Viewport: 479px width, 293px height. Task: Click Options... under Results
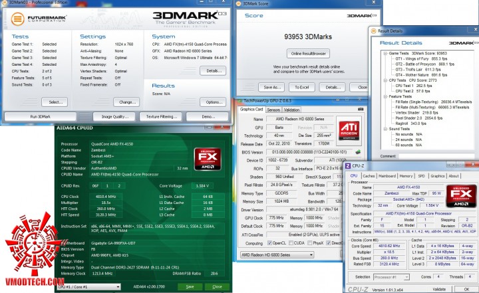point(214,102)
